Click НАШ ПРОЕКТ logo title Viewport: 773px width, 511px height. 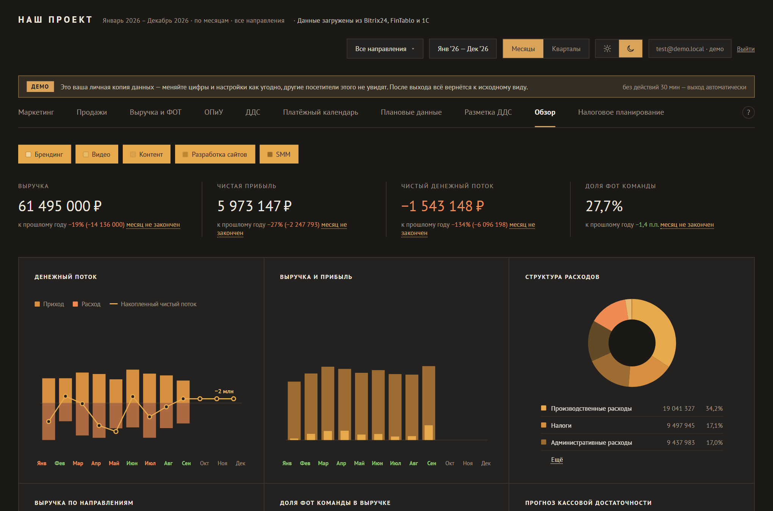[x=55, y=20]
